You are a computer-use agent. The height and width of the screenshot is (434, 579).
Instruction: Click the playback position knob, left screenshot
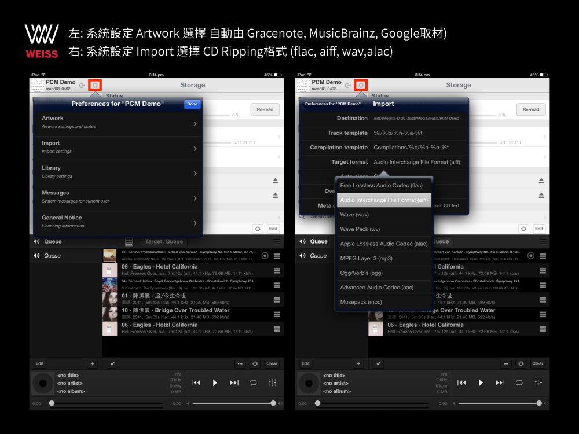coord(52,403)
